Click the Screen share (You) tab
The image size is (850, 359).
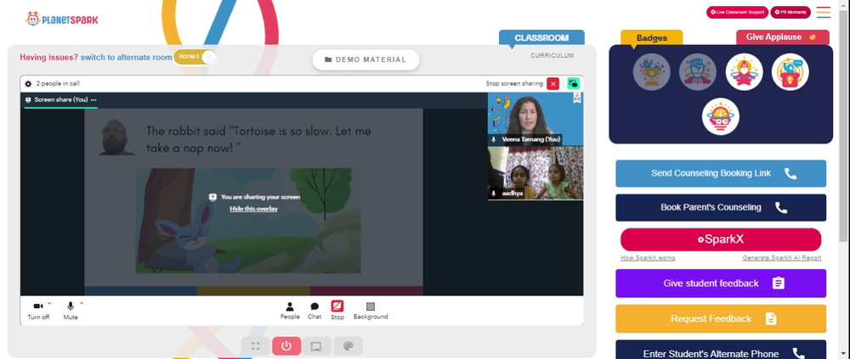(60, 99)
